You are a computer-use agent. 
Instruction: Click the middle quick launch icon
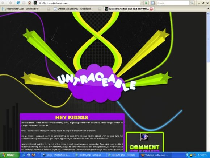pyautogui.click(x=29, y=155)
